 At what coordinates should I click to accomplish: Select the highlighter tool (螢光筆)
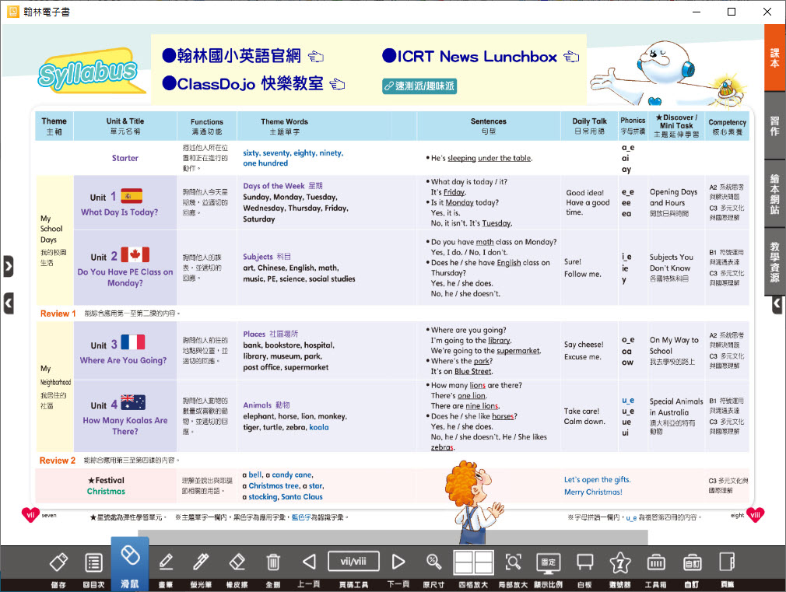click(202, 562)
